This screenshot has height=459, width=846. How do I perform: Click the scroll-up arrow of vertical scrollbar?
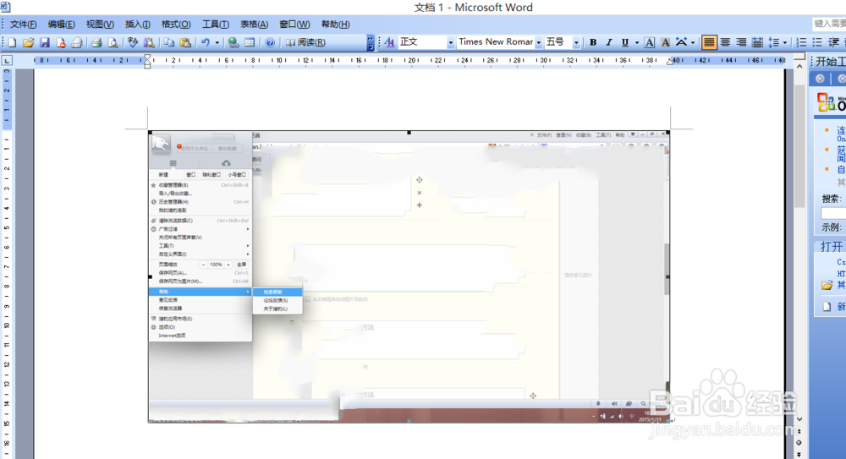[799, 66]
